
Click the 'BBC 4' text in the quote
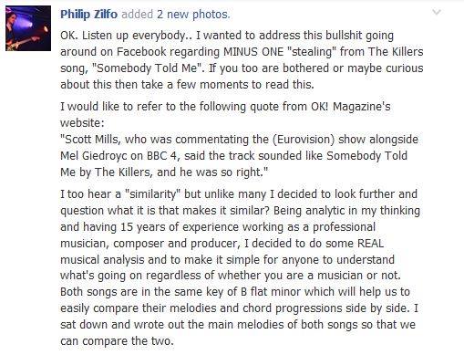tap(161, 156)
